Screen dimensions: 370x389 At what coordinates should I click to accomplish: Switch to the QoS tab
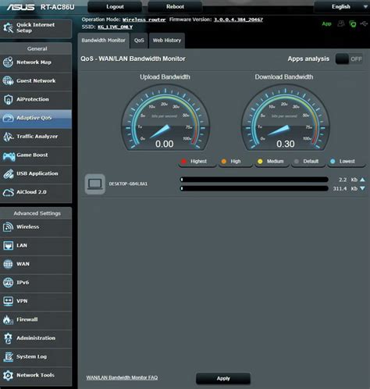click(x=139, y=41)
